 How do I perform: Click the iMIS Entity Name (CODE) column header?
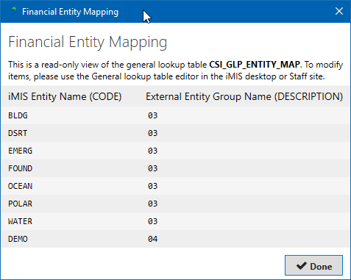65,96
